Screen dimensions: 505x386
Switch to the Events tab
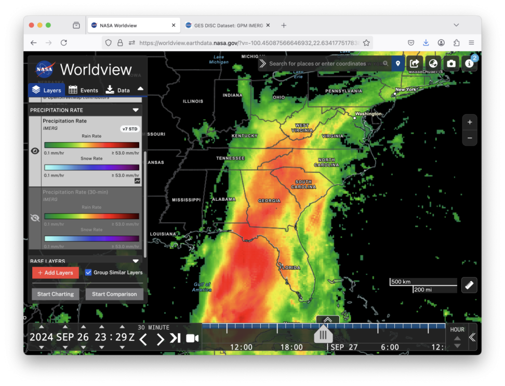[84, 90]
